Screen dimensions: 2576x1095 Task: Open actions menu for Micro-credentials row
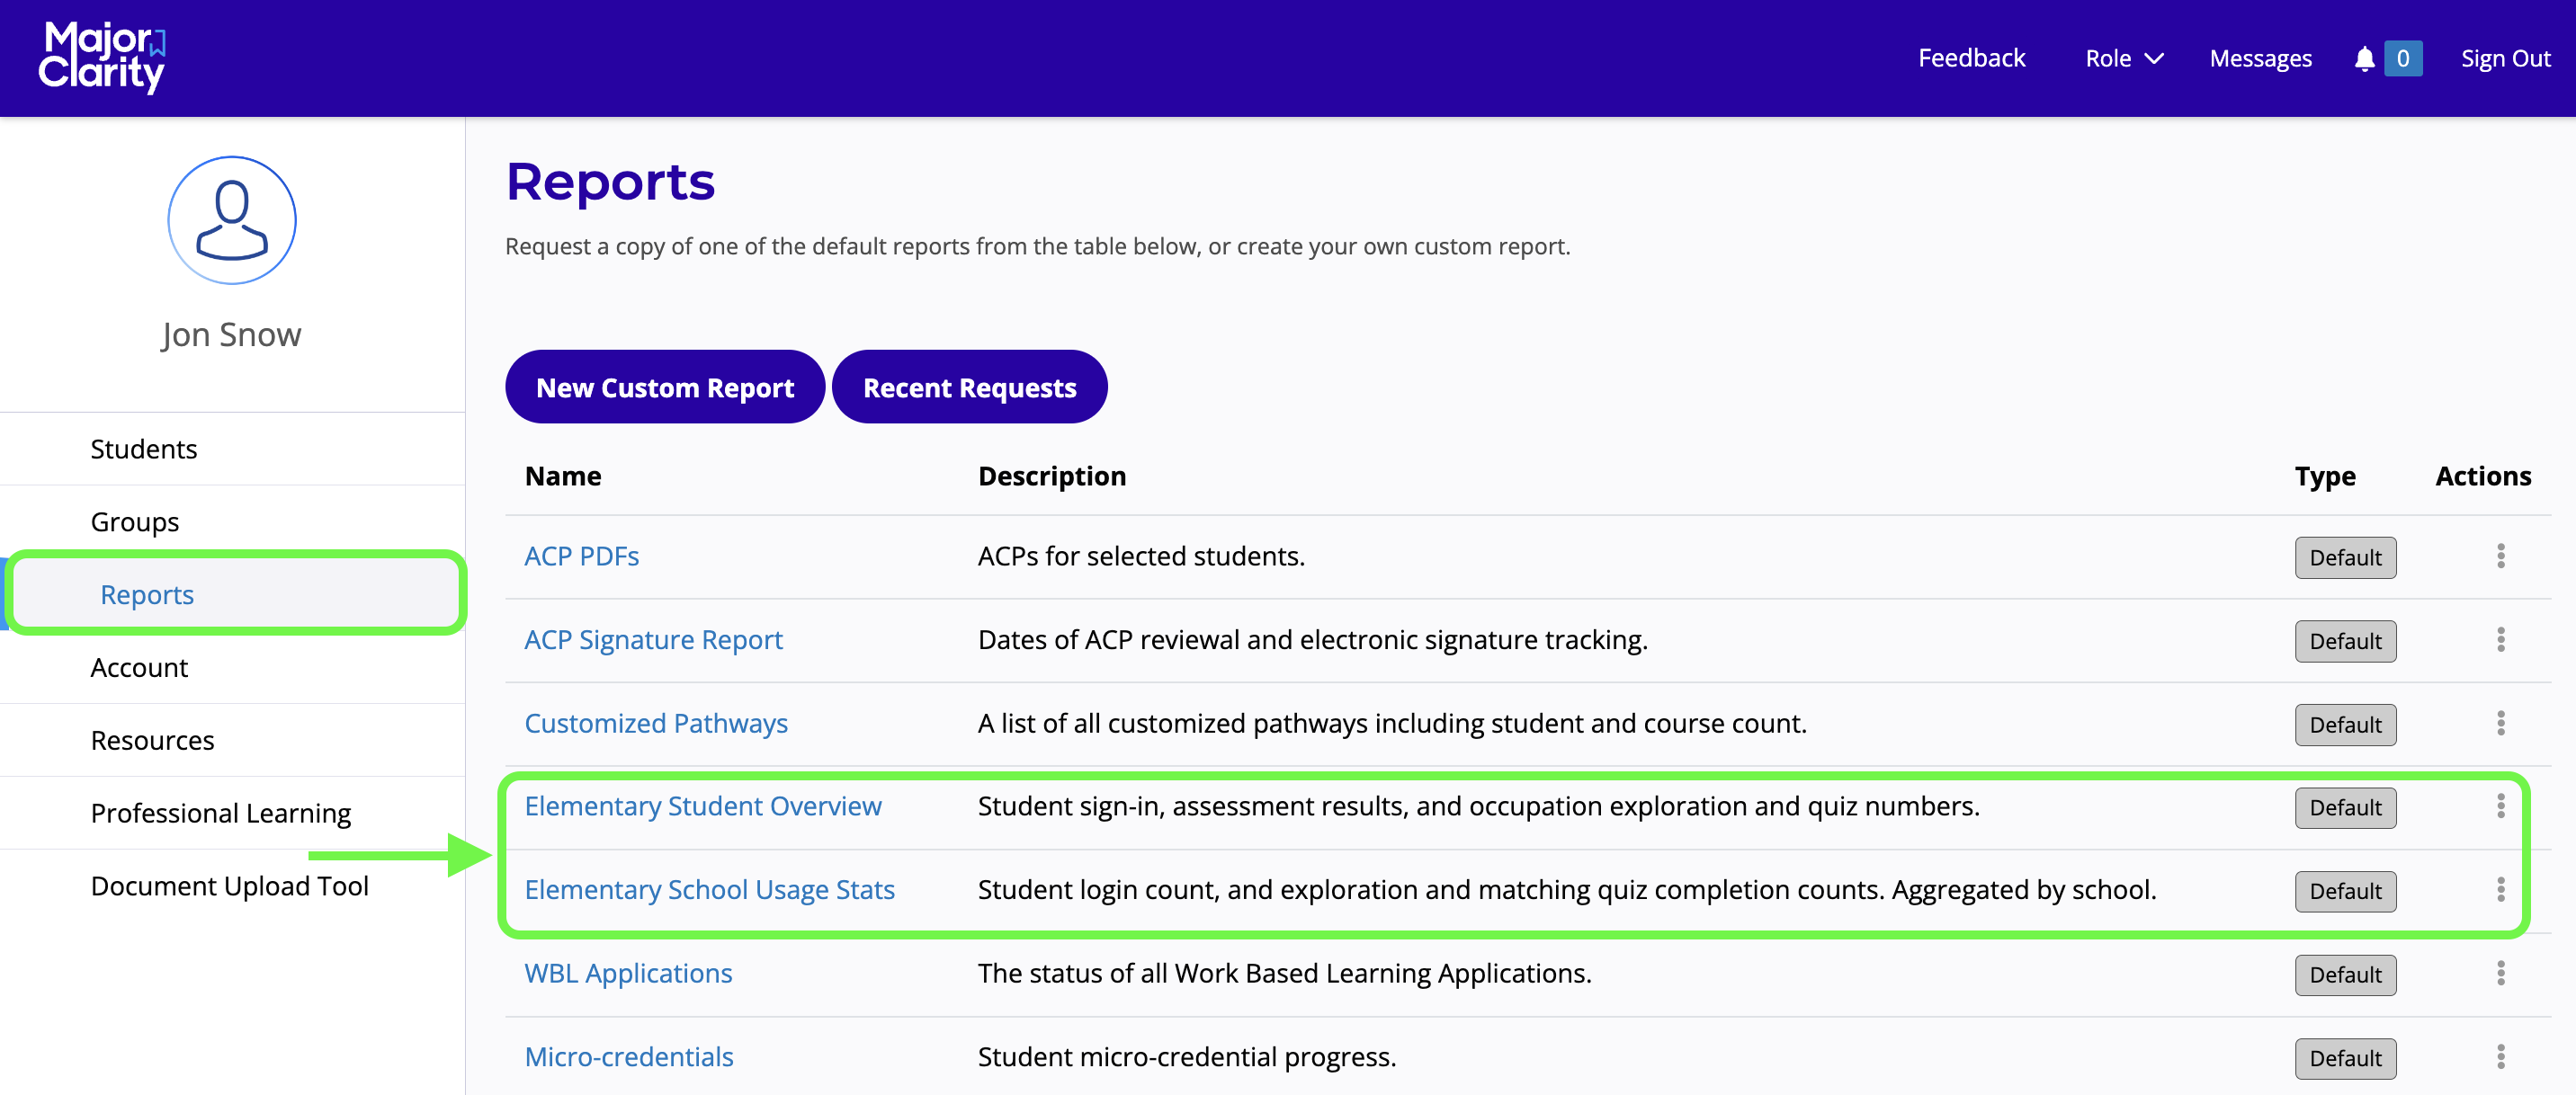[2500, 1057]
